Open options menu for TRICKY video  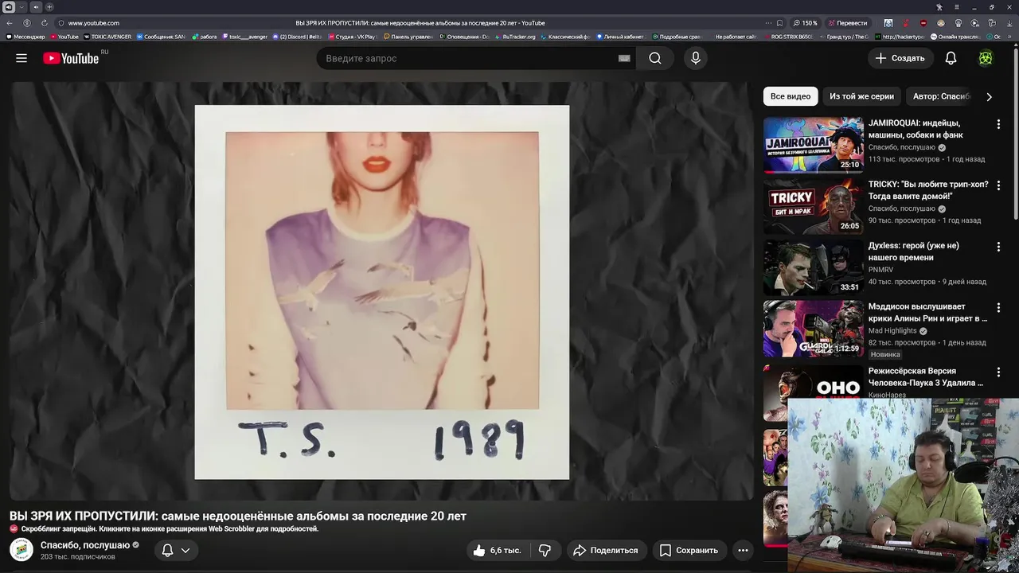click(998, 185)
